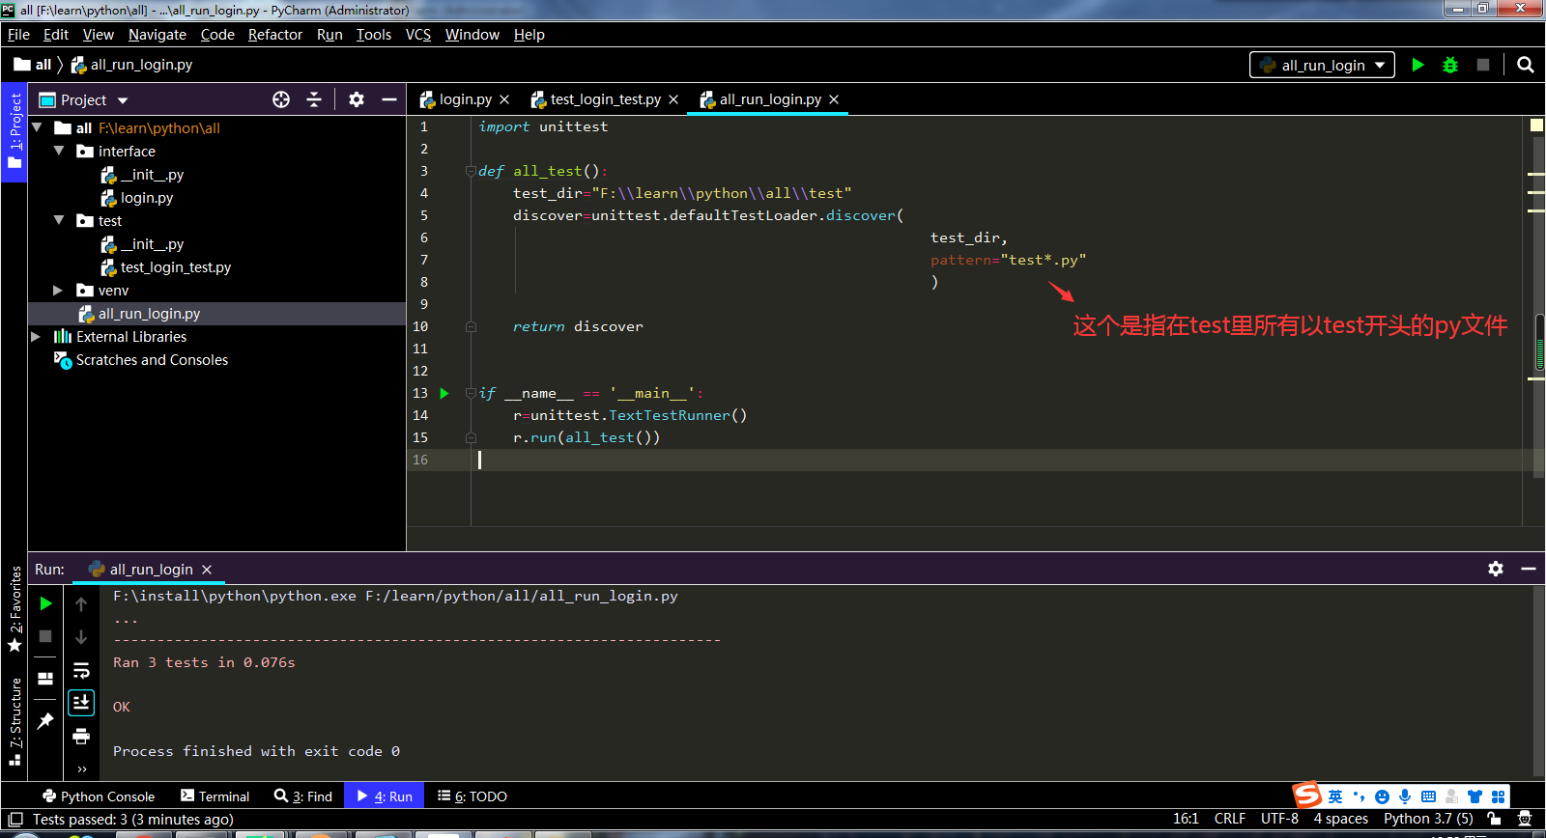Open the Python Console tool window
The image size is (1546, 838).
pyautogui.click(x=99, y=796)
